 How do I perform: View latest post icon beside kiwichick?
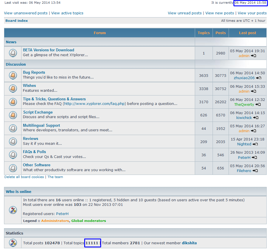[x=256, y=118]
